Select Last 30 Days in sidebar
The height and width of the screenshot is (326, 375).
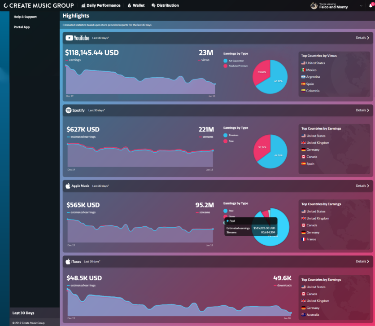tap(23, 313)
